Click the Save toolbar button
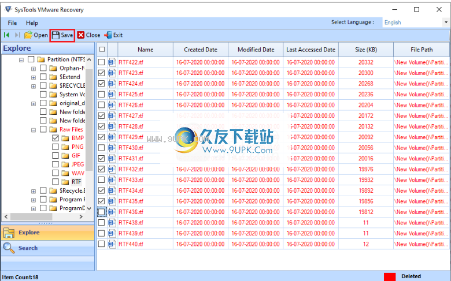Image resolution: width=451 pixels, height=281 pixels. point(62,35)
